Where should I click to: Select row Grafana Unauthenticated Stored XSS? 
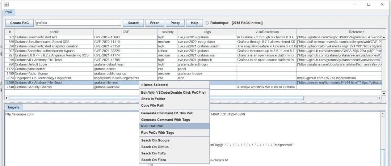tap(193, 42)
